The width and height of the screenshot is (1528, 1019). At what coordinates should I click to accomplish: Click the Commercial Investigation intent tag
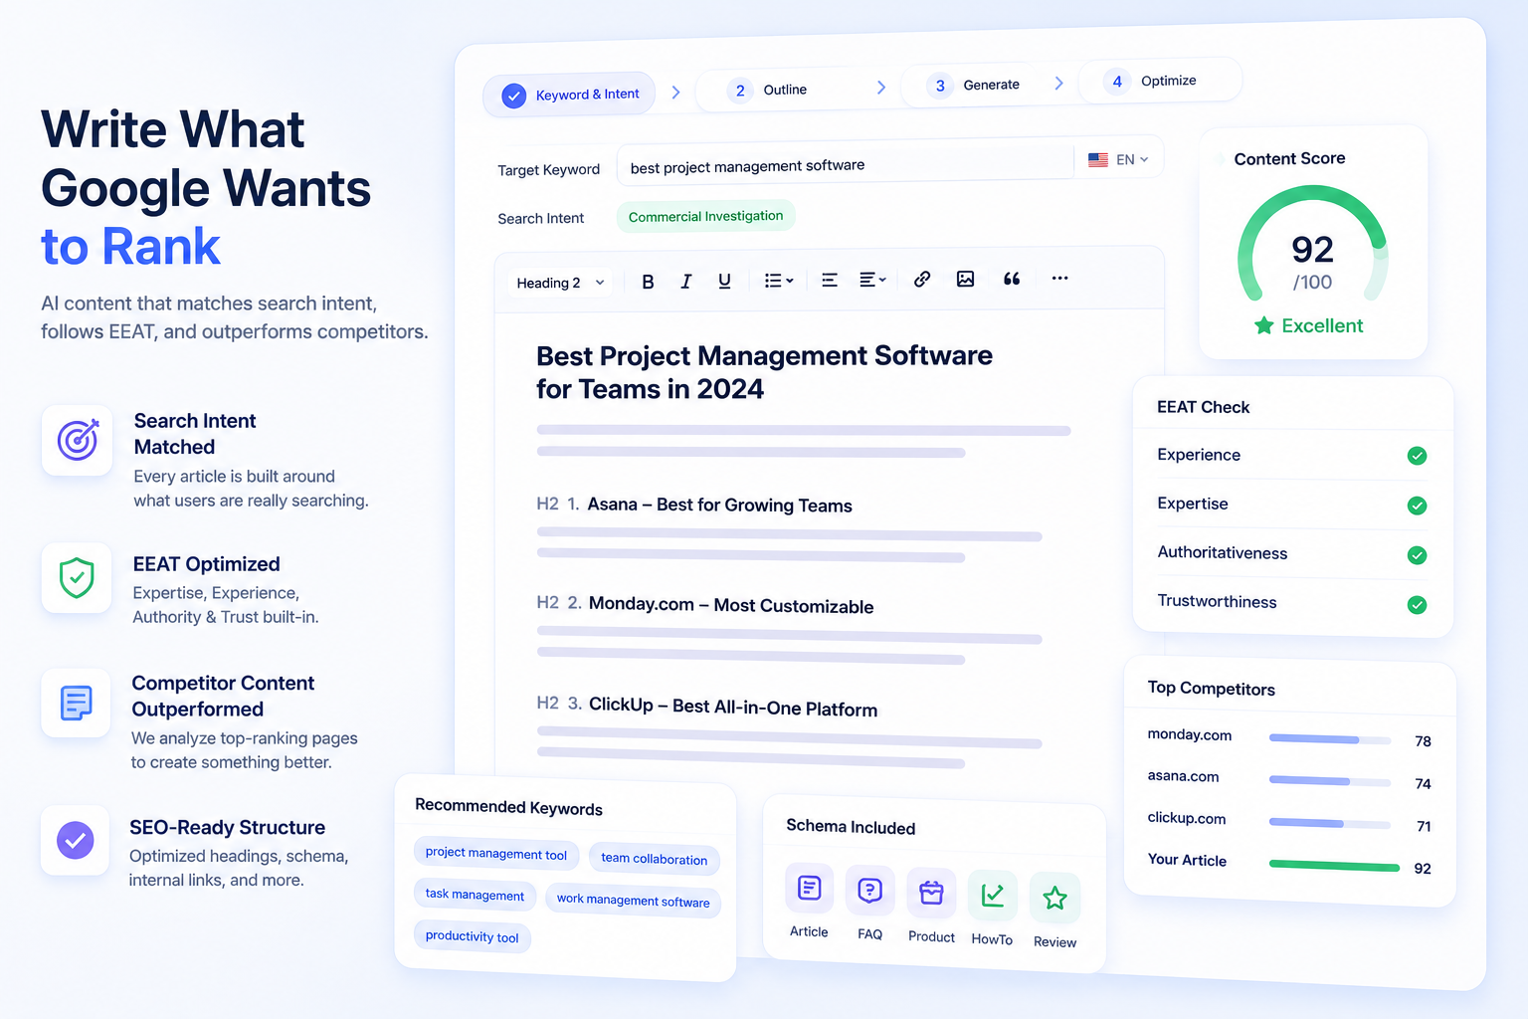point(705,216)
